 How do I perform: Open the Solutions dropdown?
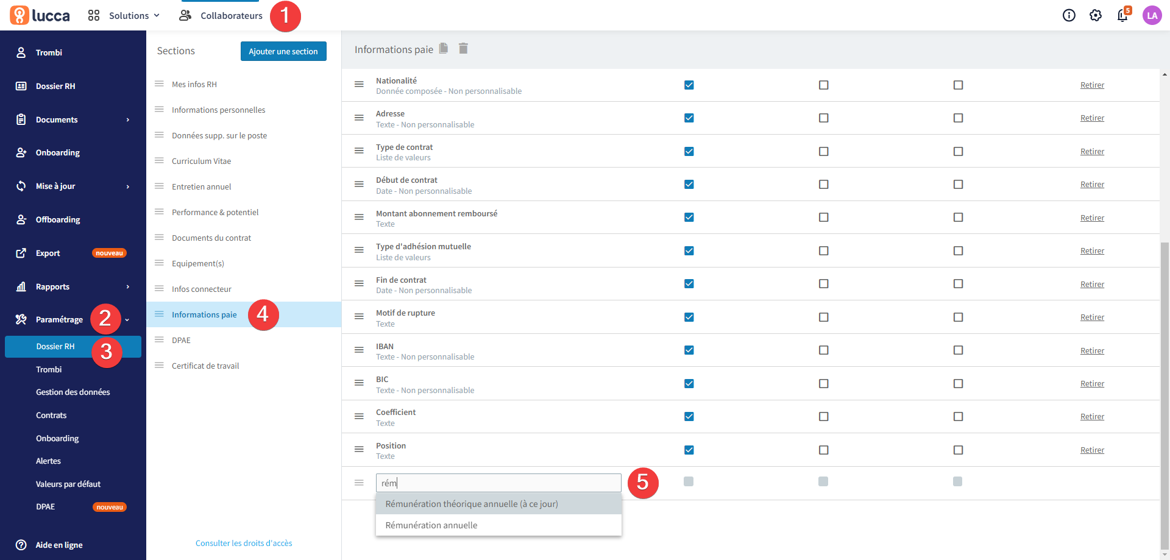[x=124, y=15]
